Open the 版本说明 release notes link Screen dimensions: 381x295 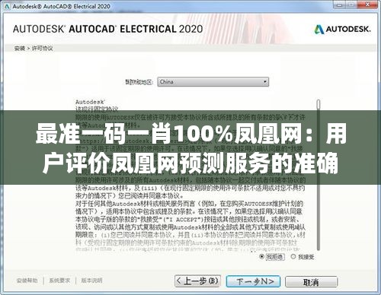tap(91, 281)
